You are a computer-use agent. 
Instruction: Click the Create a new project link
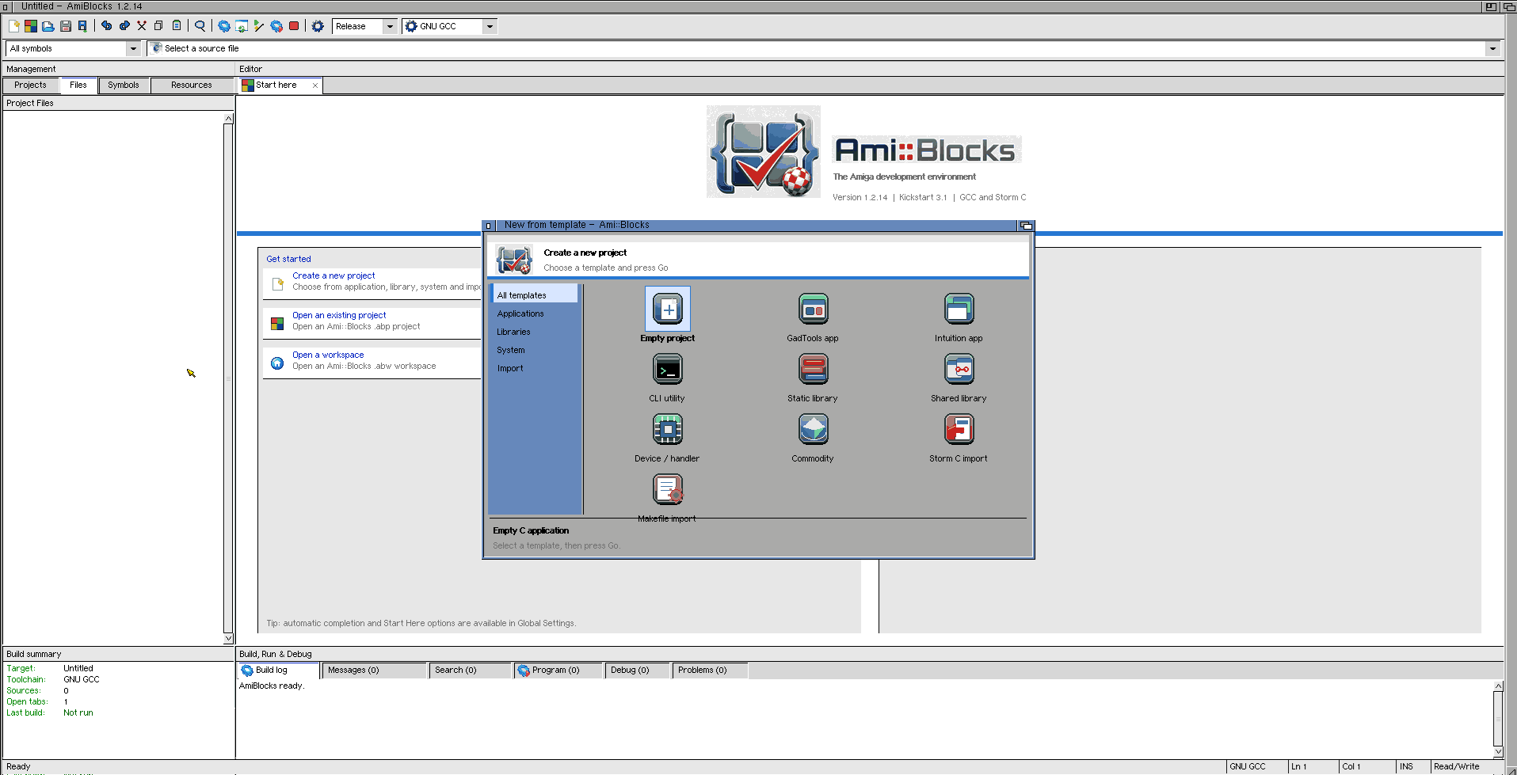point(334,275)
